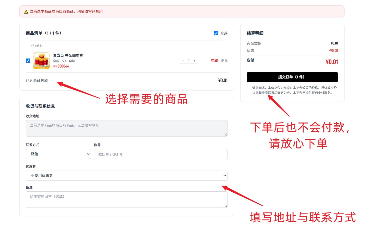Image resolution: width=369 pixels, height=233 pixels.
Task: Click the disclaimer text beginning 请您知悉
Action: click(294, 90)
